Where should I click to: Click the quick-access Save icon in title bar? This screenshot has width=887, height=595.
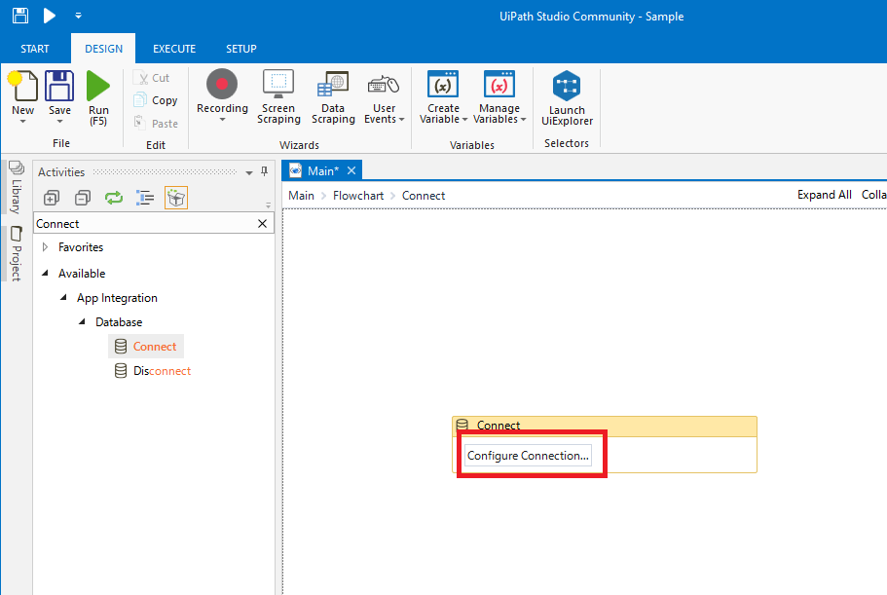[x=19, y=16]
